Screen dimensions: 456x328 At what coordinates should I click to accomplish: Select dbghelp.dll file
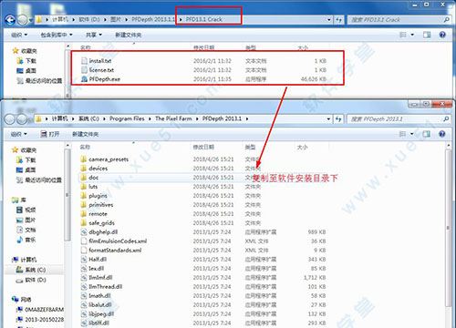pos(99,232)
